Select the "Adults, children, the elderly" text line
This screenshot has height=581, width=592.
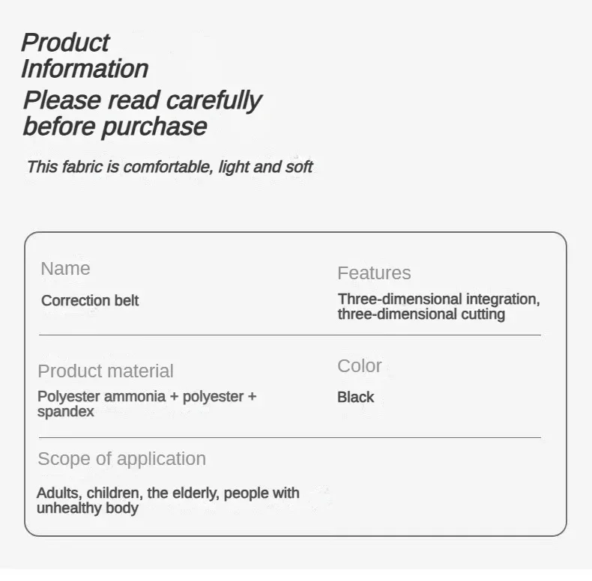[x=128, y=493]
